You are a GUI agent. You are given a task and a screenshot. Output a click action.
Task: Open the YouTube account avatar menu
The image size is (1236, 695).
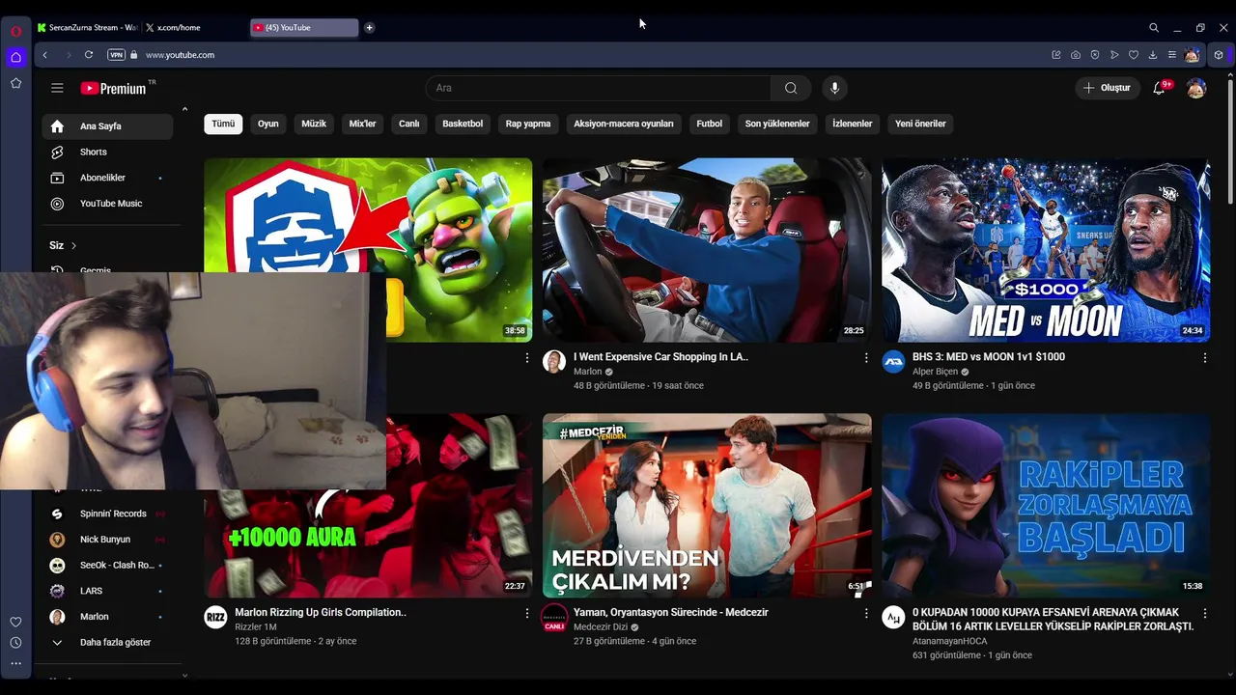[1196, 88]
